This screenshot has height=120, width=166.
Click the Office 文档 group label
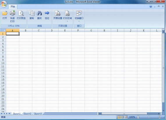pos(14,26)
